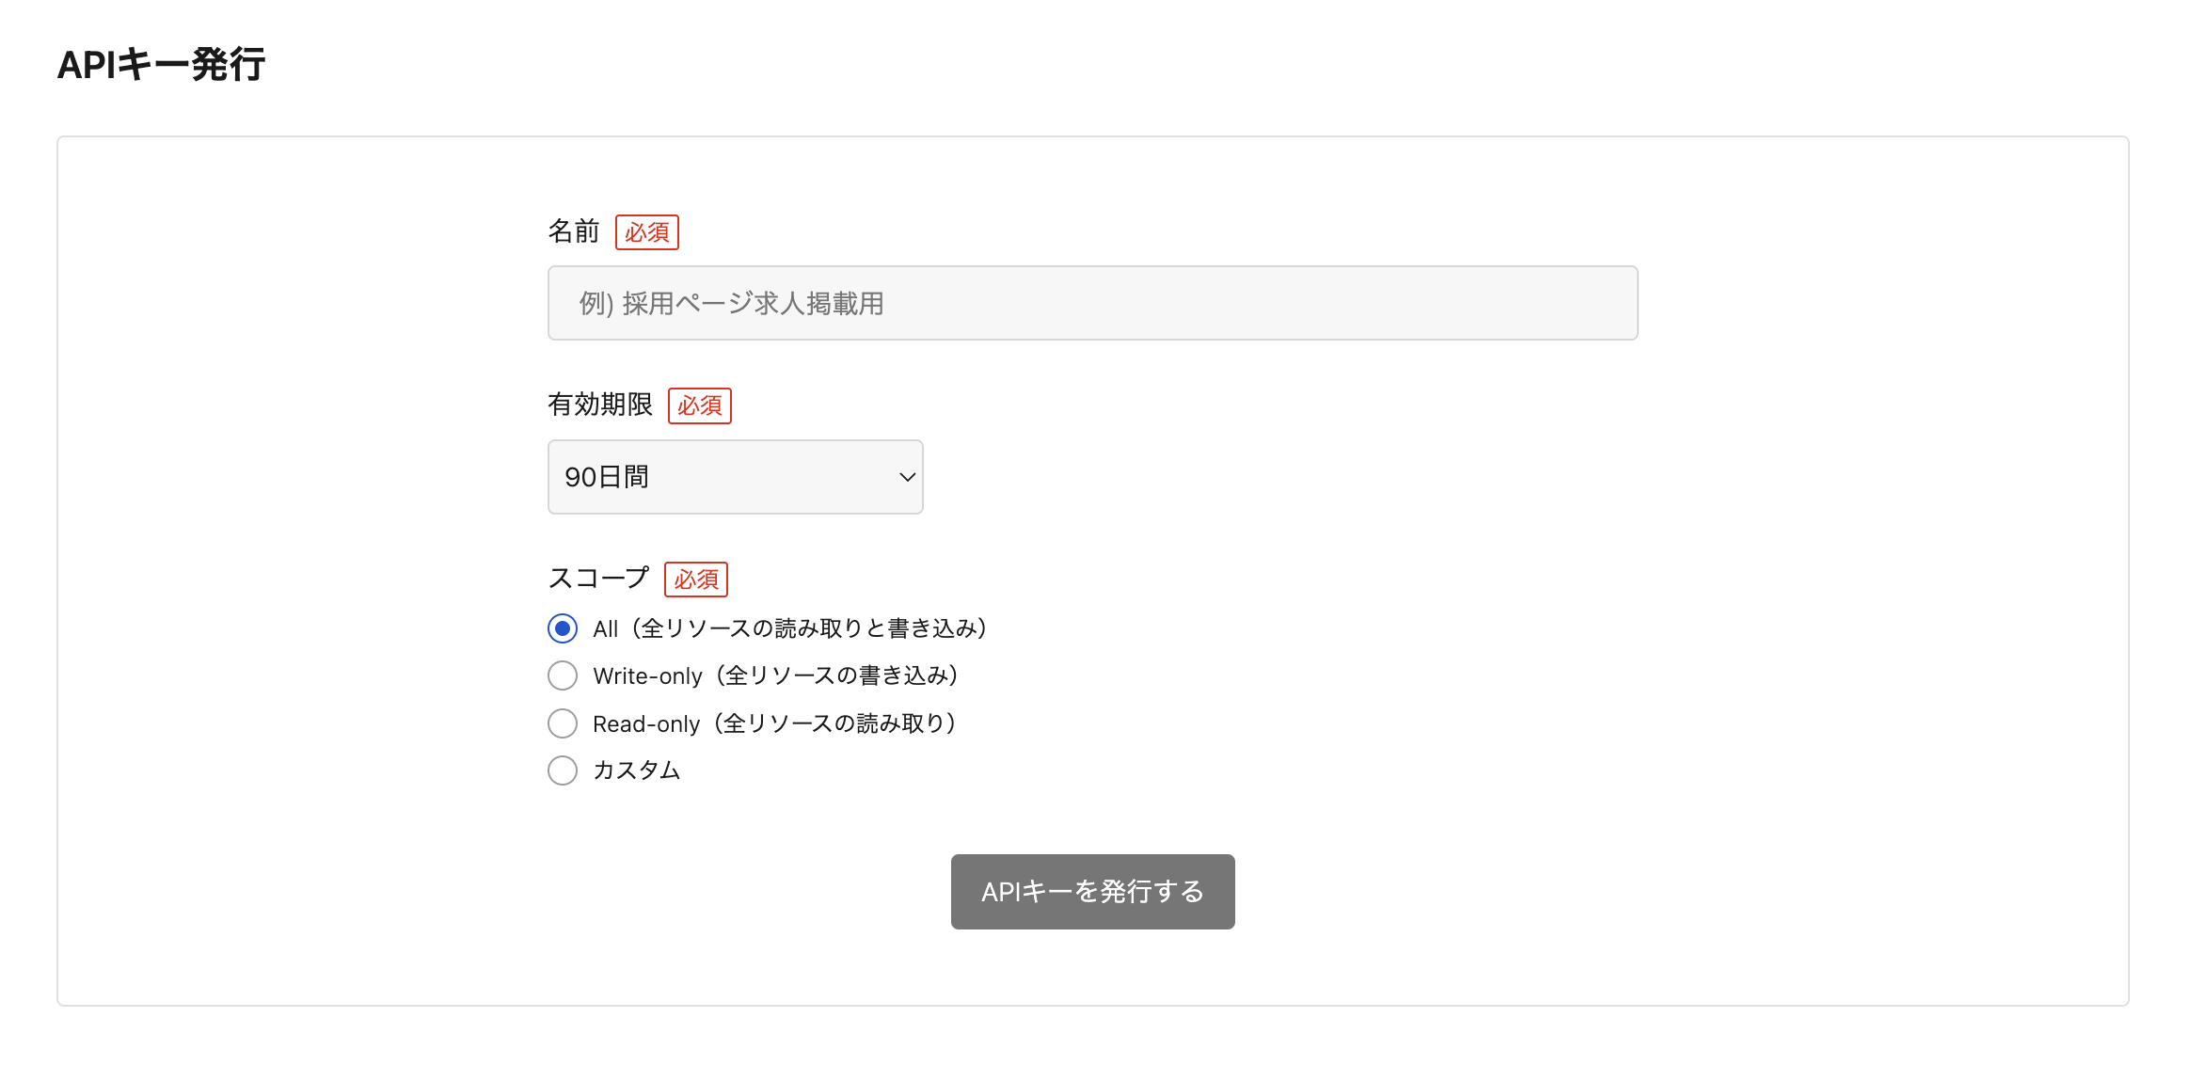Image resolution: width=2192 pixels, height=1080 pixels.
Task: Select the Write-only scope radio button
Action: [x=563, y=675]
